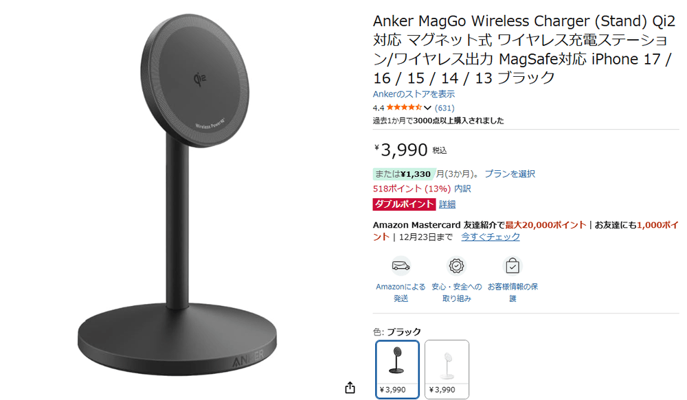687x400 pixels.
Task: Click the プランを選択 installment link
Action: point(510,174)
